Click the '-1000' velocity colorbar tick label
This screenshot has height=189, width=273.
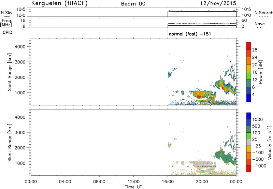pyautogui.click(x=259, y=166)
